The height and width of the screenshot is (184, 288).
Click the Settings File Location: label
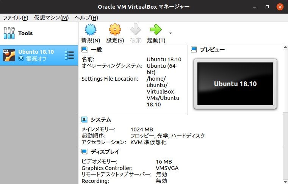(x=110, y=79)
